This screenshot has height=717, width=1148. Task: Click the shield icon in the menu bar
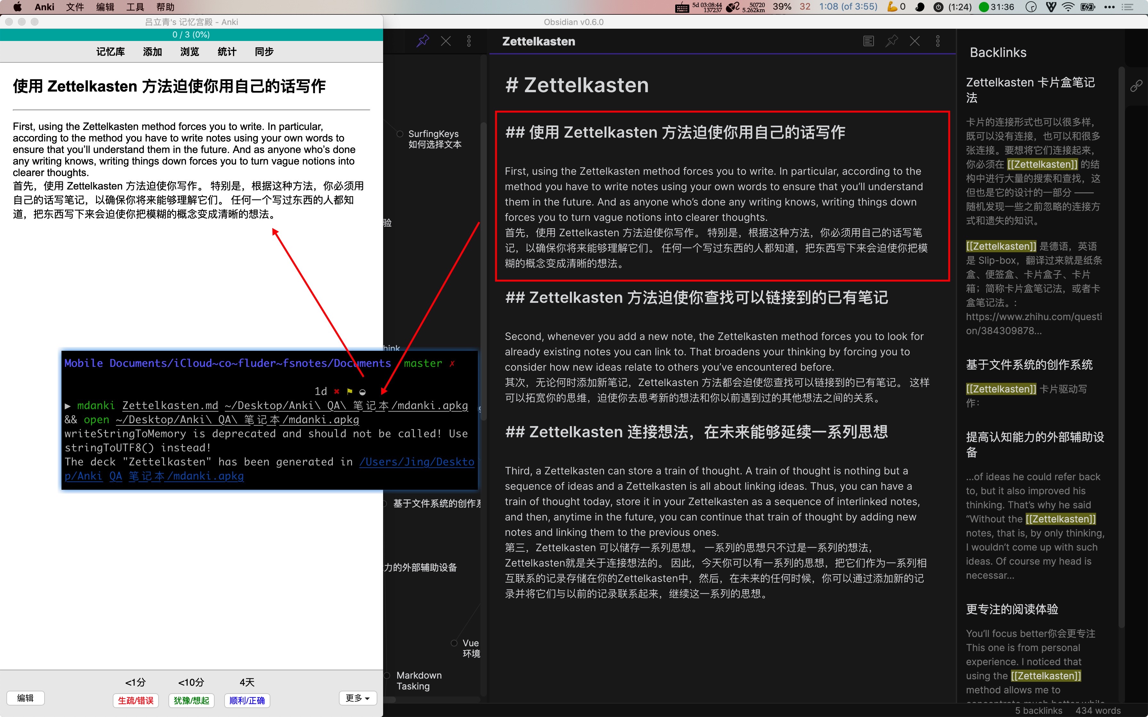click(x=1051, y=7)
